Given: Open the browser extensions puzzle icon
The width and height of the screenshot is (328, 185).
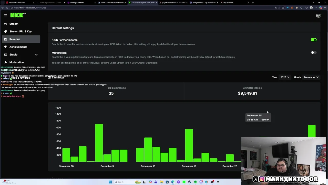Looking at the screenshot, I should (301, 8).
